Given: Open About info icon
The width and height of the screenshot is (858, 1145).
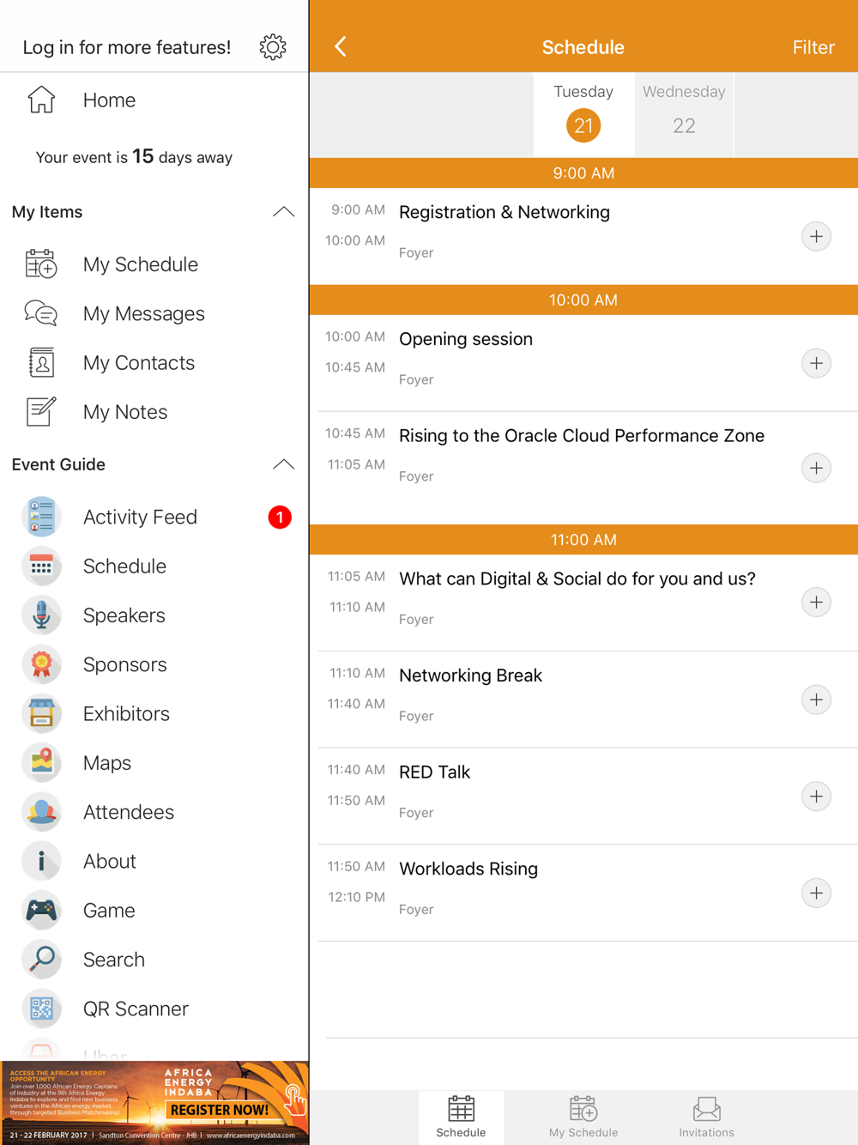Looking at the screenshot, I should click(x=41, y=861).
